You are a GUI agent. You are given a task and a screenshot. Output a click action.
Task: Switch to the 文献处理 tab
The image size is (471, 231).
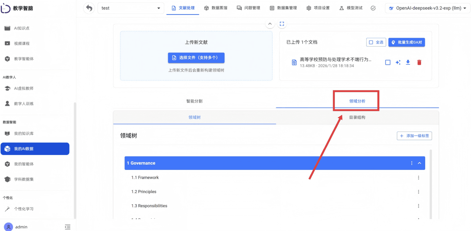183,8
